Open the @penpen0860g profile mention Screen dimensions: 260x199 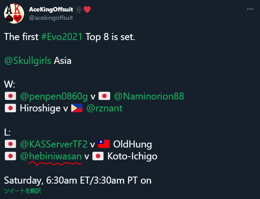tap(54, 96)
